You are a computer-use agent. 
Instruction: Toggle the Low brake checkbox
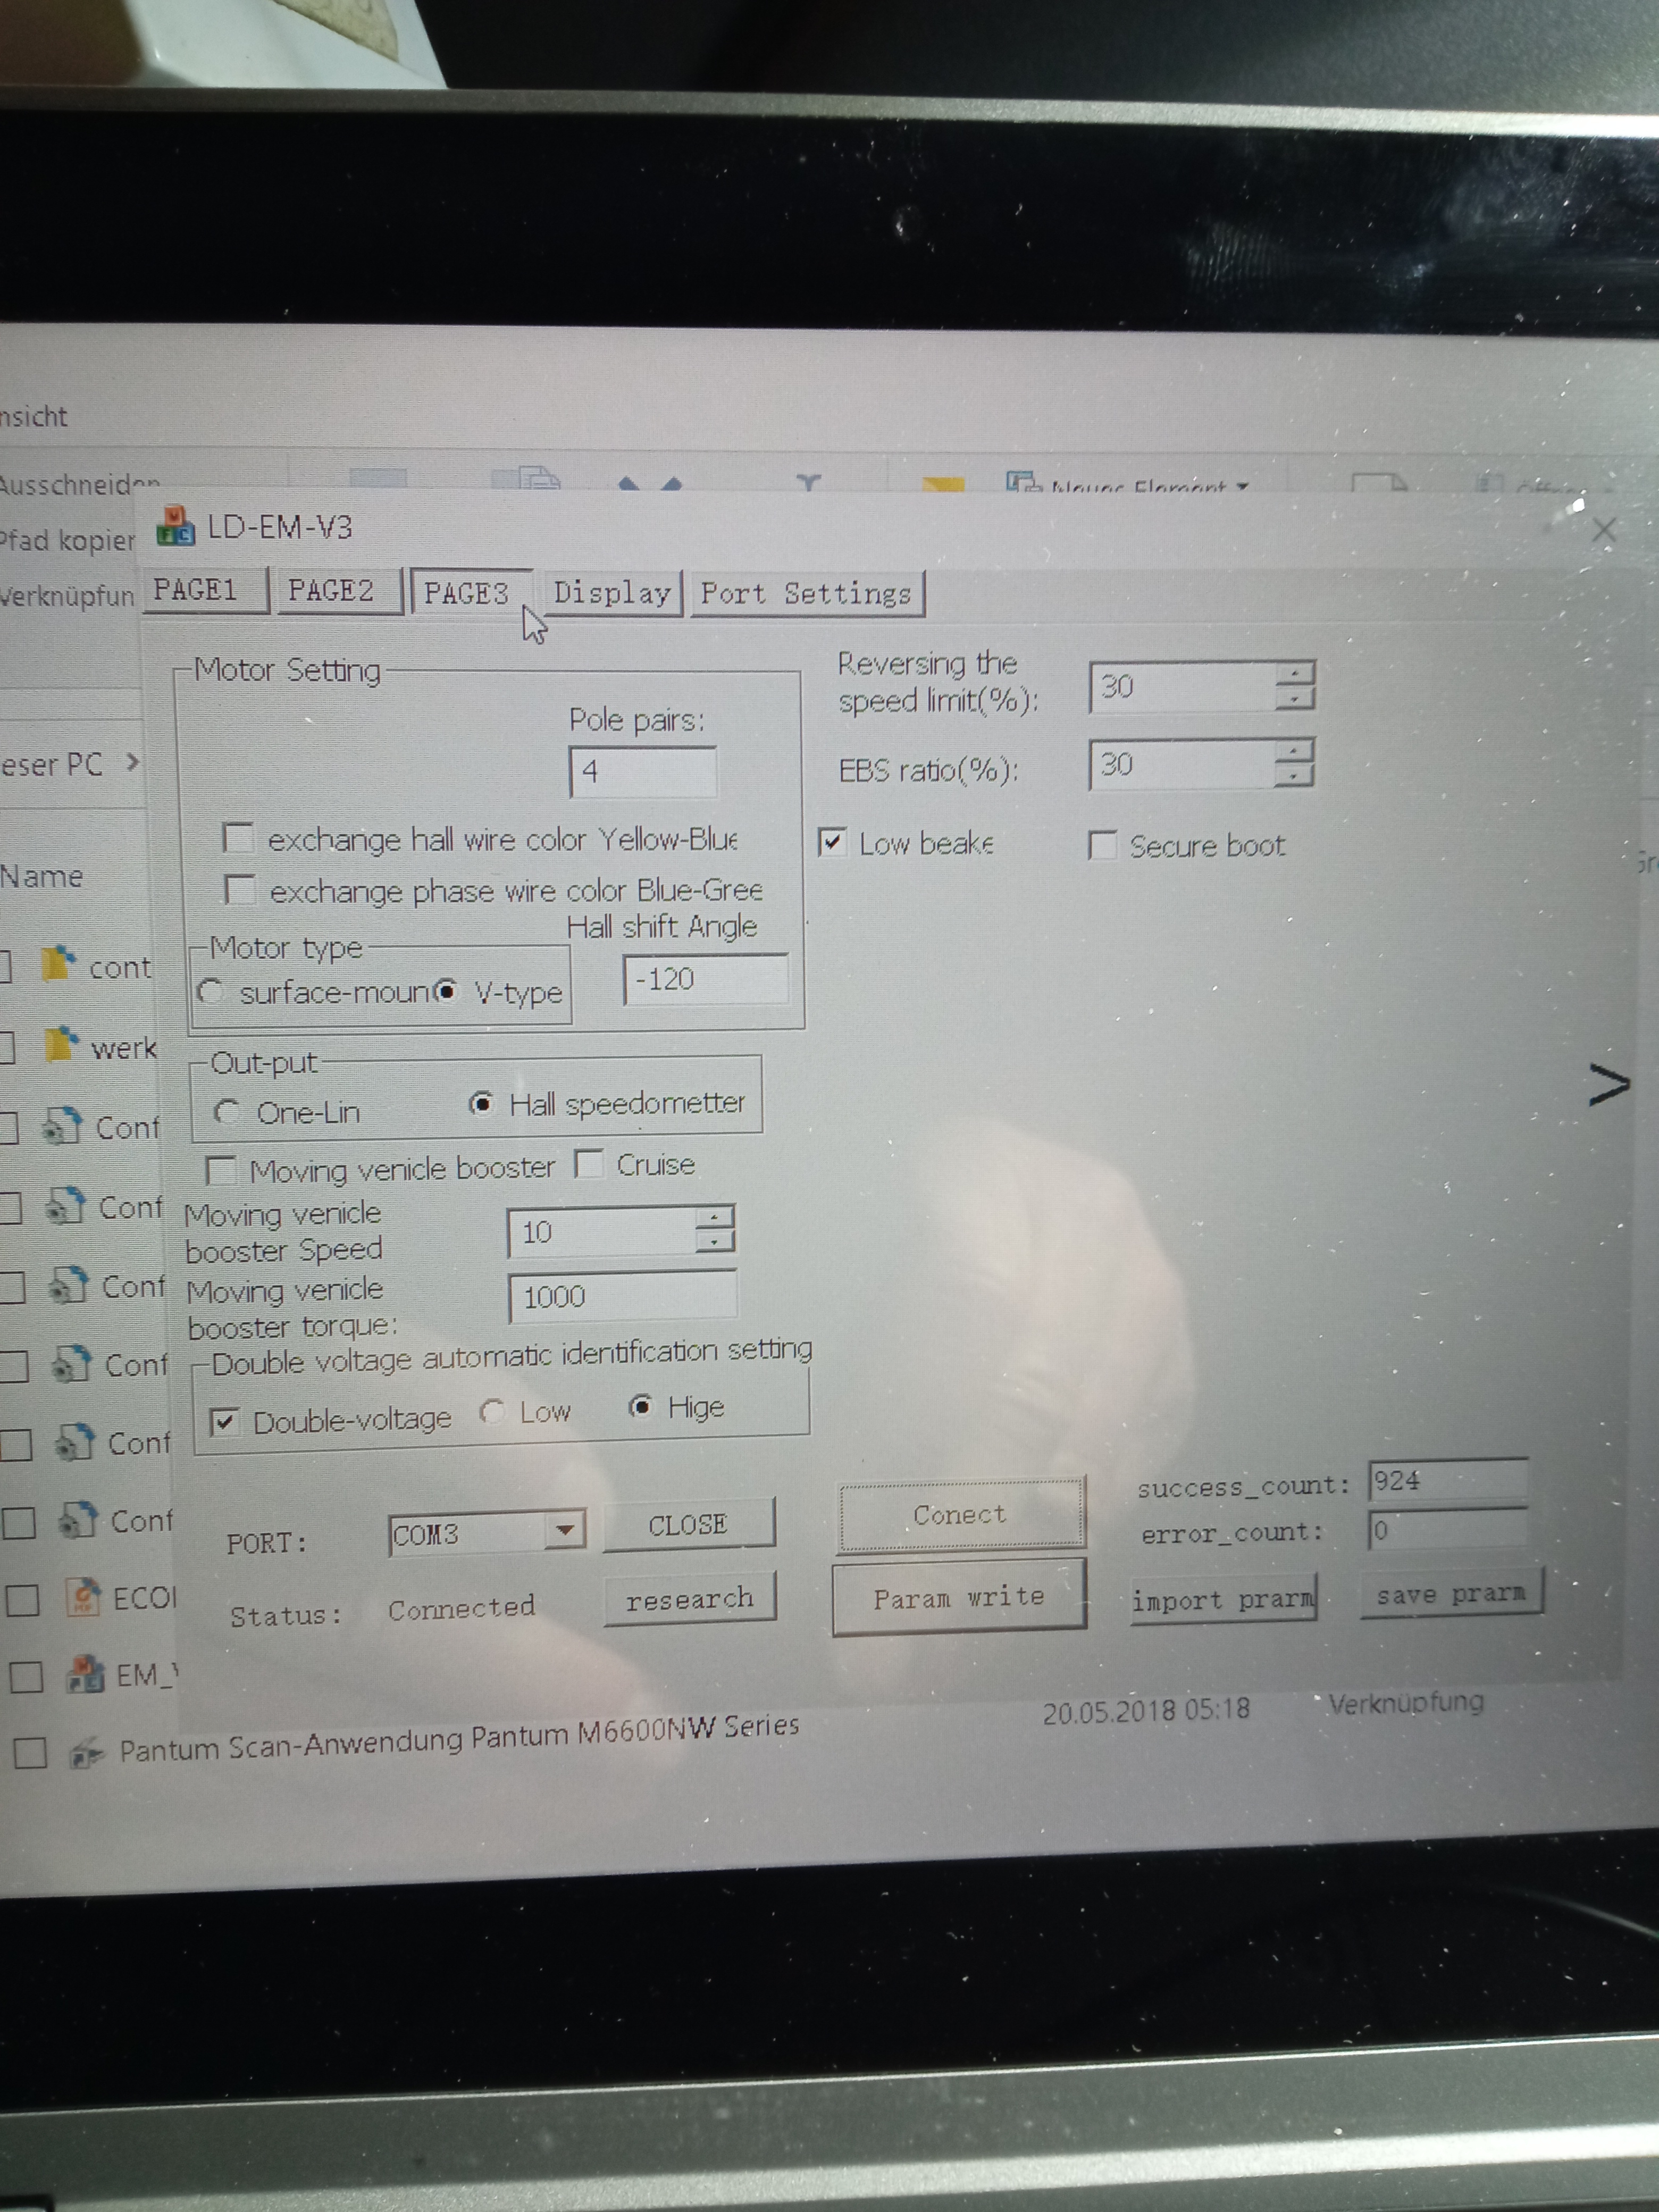(x=832, y=842)
